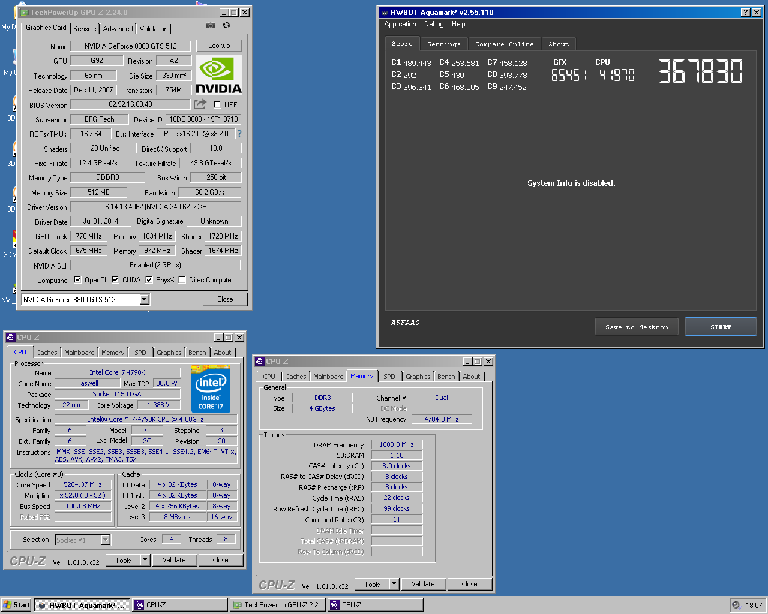Switch to About tab in Aquamark
The width and height of the screenshot is (768, 614).
[x=559, y=44]
